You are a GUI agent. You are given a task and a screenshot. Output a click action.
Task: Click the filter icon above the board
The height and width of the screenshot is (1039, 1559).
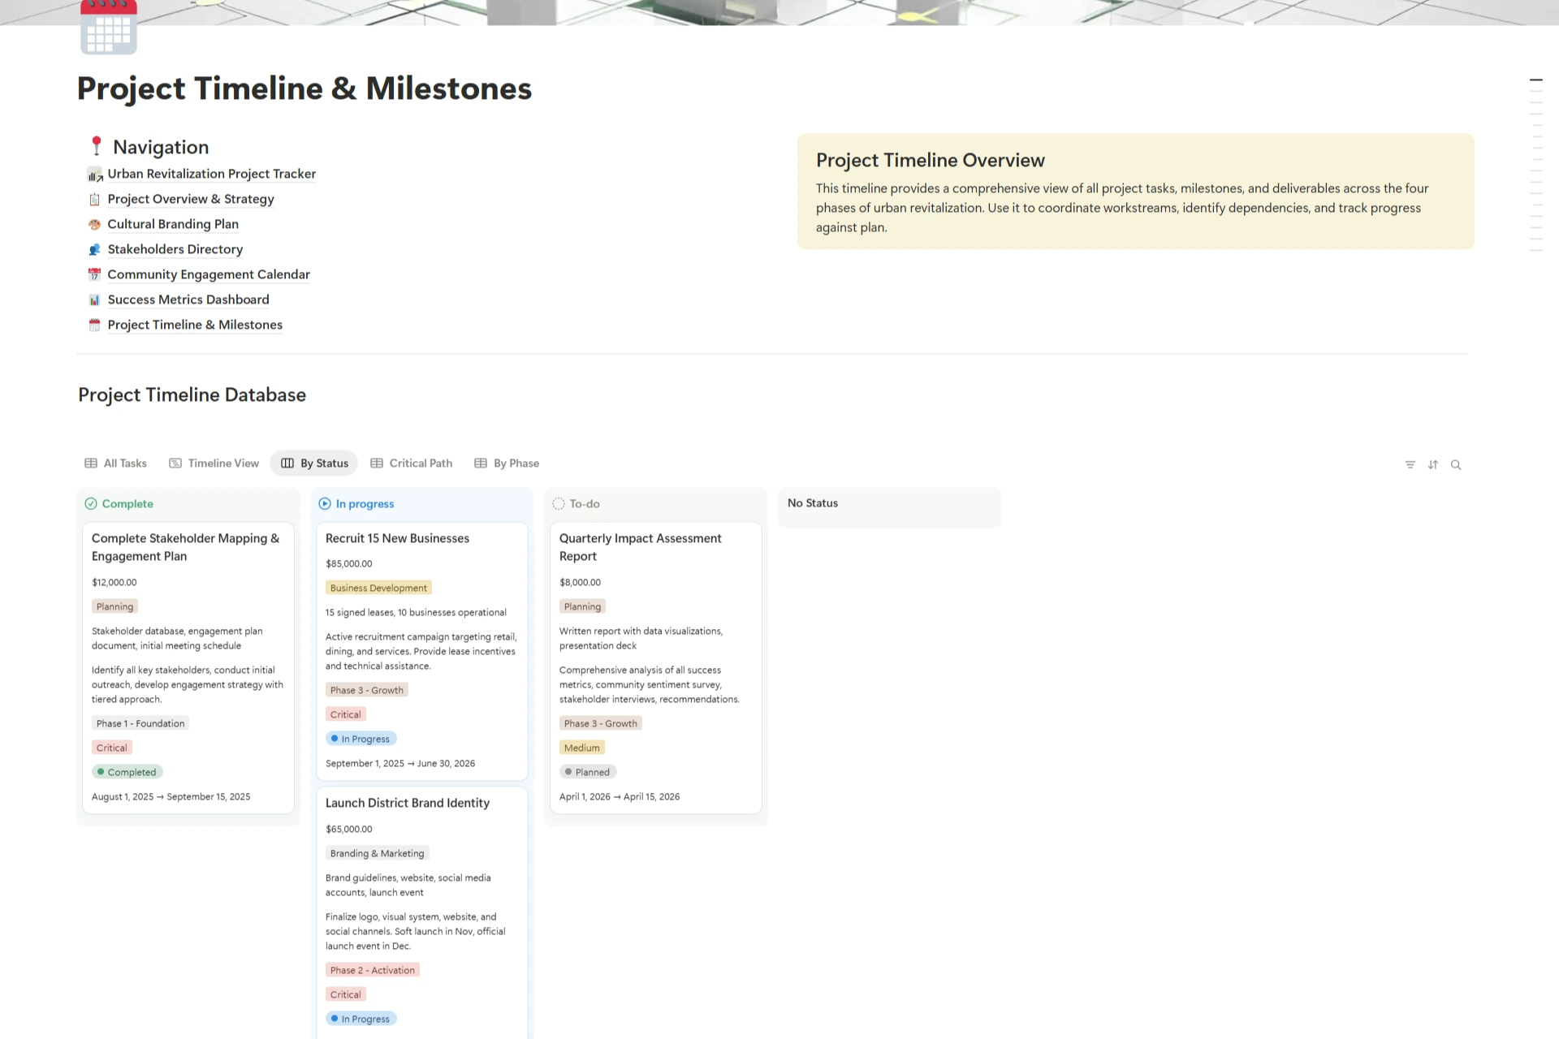pyautogui.click(x=1410, y=465)
